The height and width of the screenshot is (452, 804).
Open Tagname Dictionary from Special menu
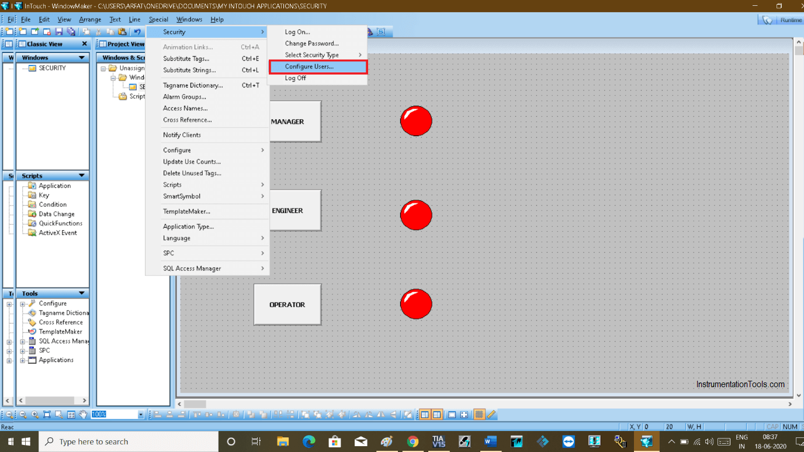207,85
